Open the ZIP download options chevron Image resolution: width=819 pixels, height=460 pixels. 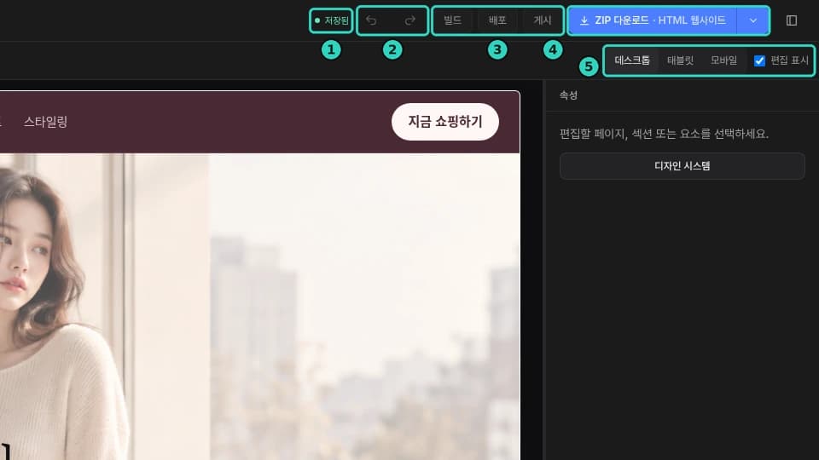point(752,20)
